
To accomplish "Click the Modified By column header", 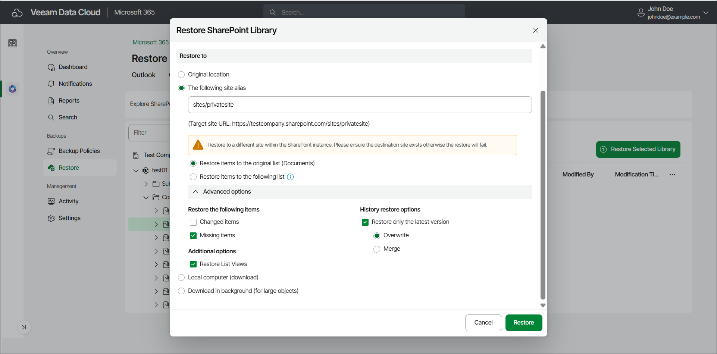I will point(578,175).
